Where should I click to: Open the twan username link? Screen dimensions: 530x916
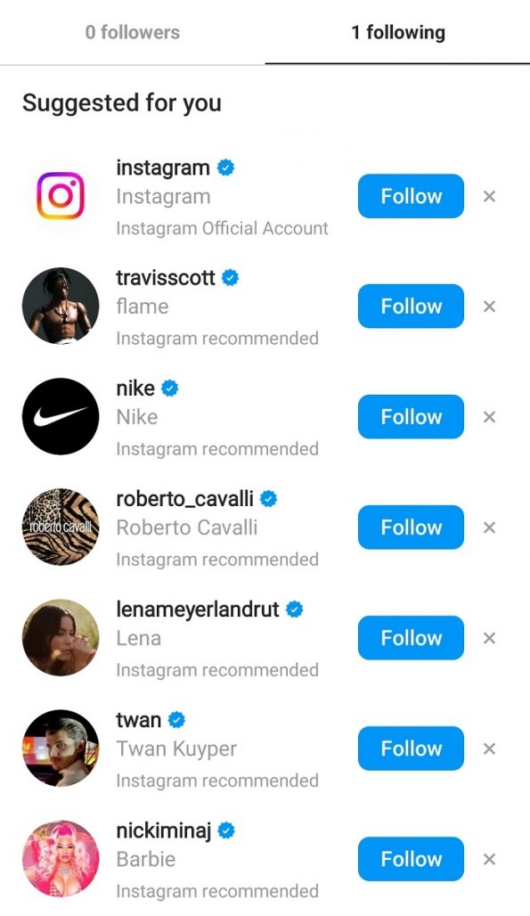pos(138,719)
